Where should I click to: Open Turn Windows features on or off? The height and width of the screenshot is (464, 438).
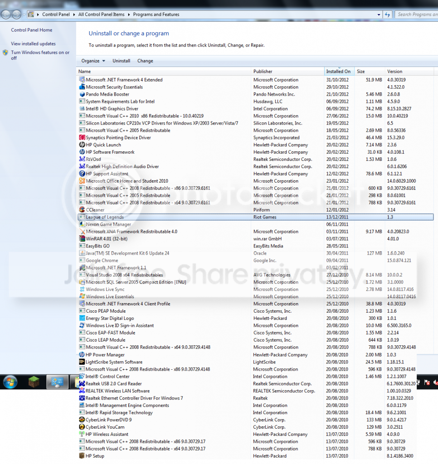pyautogui.click(x=40, y=55)
